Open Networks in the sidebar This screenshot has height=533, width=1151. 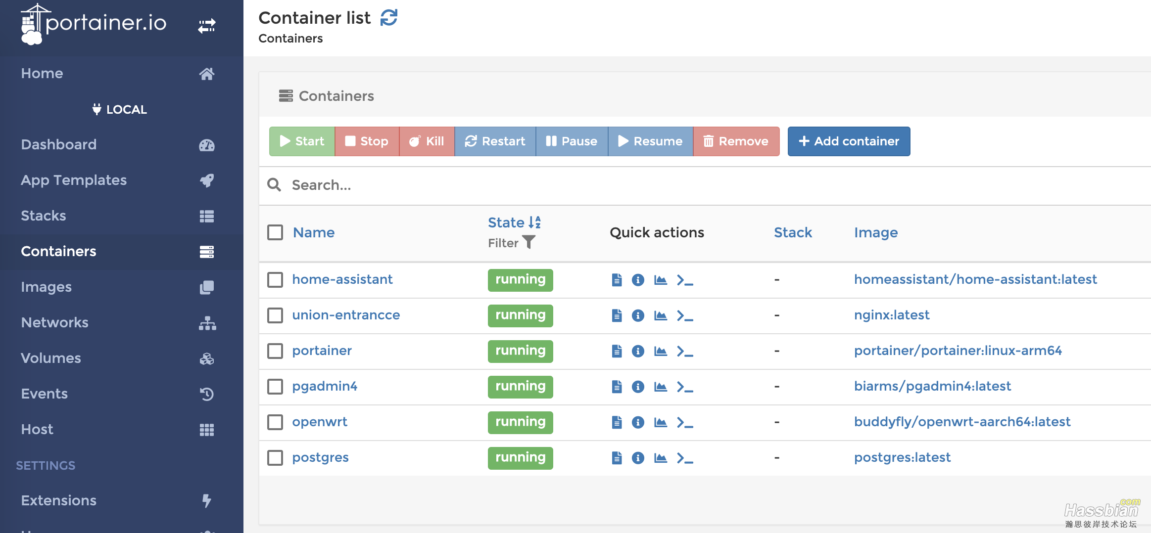coord(121,322)
